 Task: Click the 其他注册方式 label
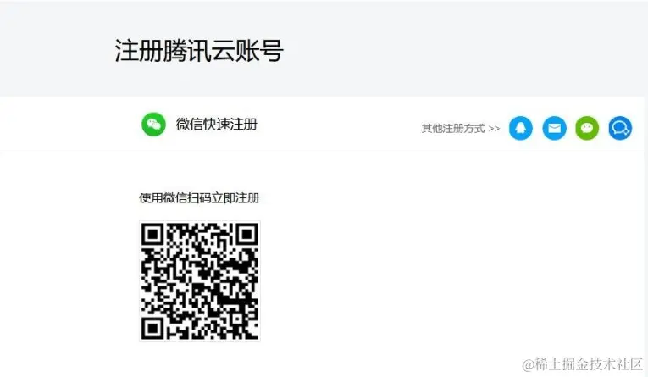click(x=453, y=129)
